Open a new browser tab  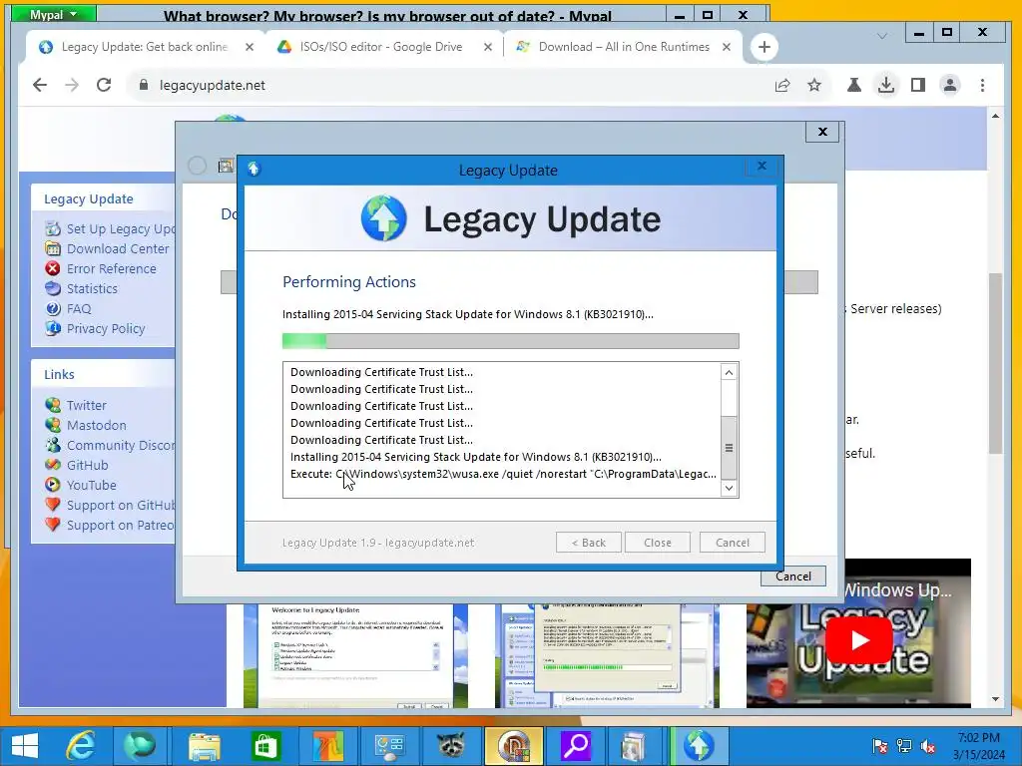click(764, 47)
